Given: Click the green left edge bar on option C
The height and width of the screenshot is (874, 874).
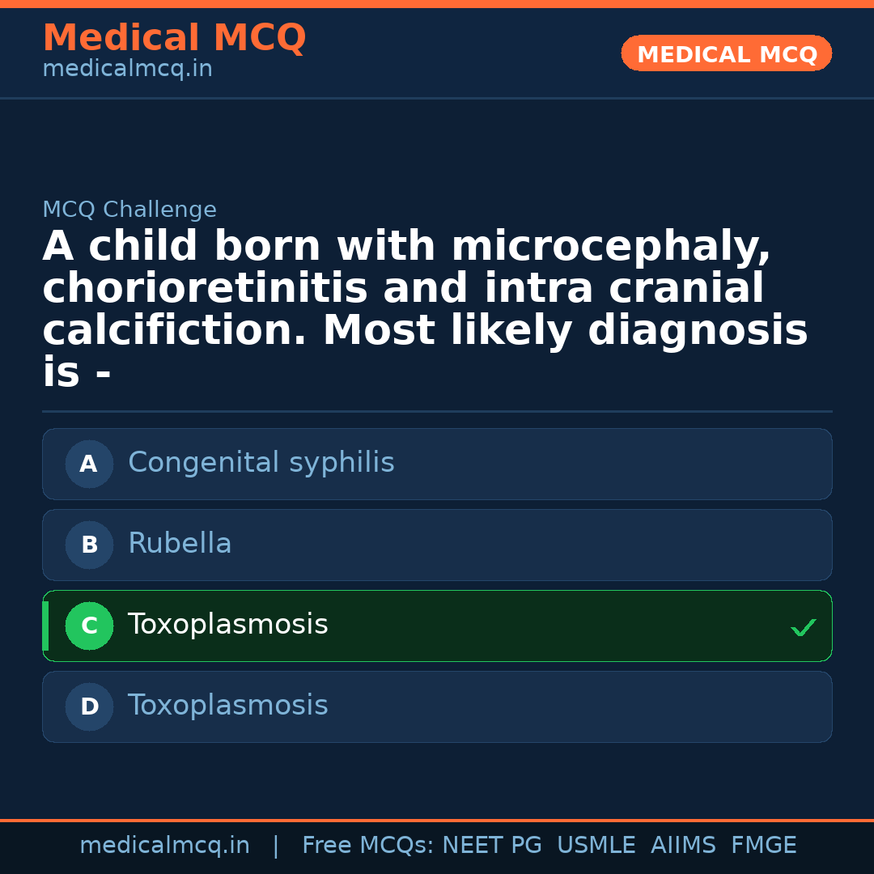Looking at the screenshot, I should tap(45, 626).
